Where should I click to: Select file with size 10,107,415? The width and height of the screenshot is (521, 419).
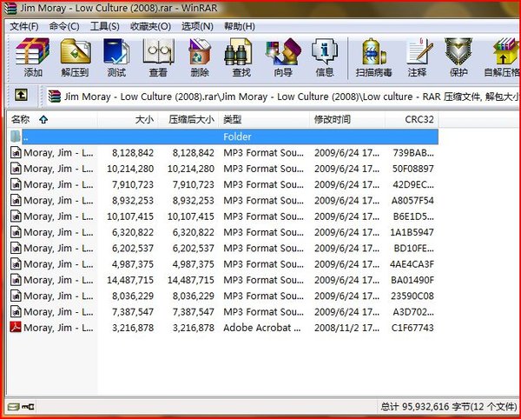pos(222,216)
